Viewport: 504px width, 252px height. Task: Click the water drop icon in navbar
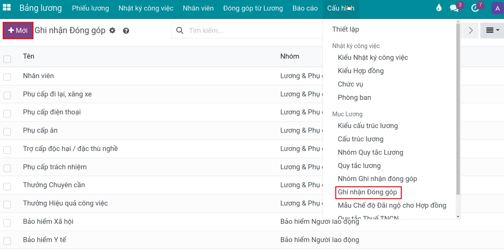coord(439,8)
